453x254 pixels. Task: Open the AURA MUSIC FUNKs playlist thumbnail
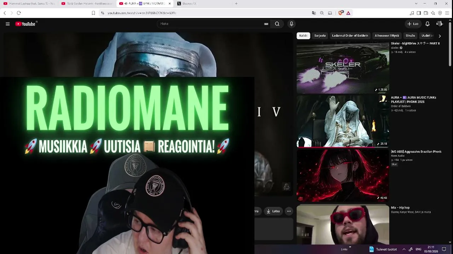(x=343, y=121)
